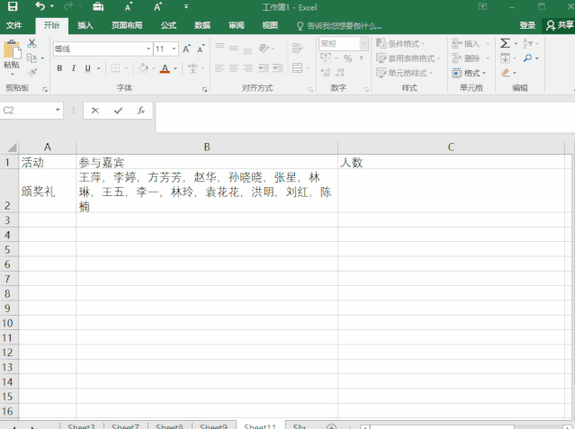This screenshot has width=575, height=429.
Task: Toggle Bold formatting
Action: pos(59,68)
